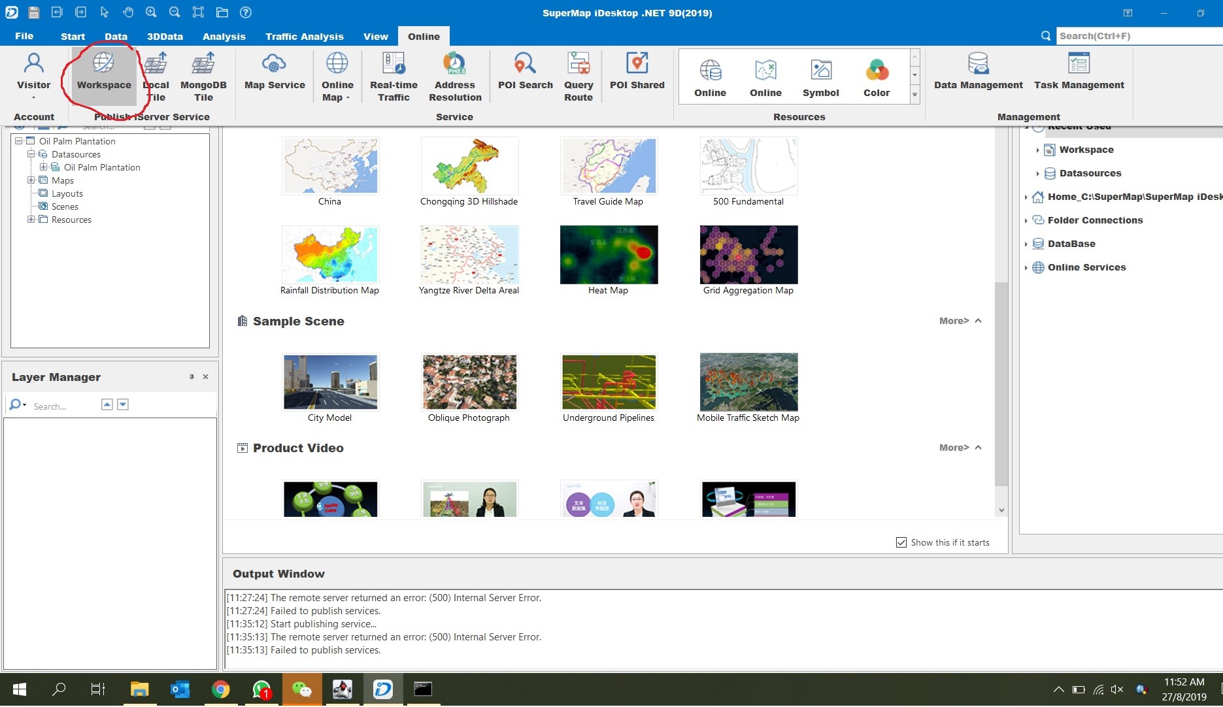
Task: Expand the Online Services catalog entry
Action: pos(1026,268)
